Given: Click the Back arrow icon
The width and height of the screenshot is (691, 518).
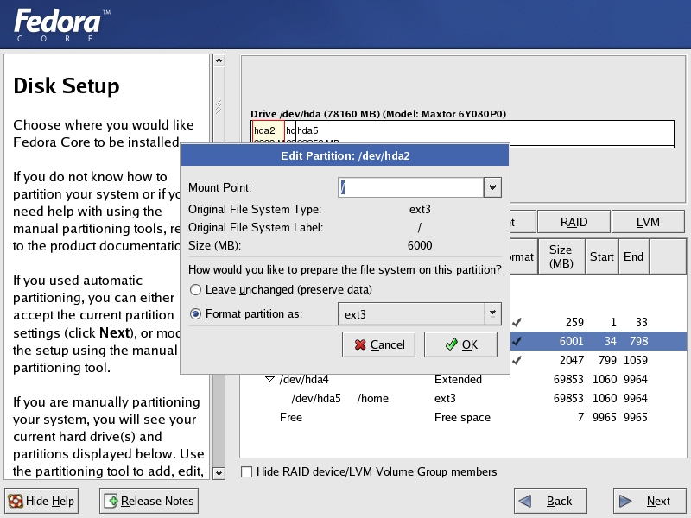Looking at the screenshot, I should pyautogui.click(x=525, y=501).
